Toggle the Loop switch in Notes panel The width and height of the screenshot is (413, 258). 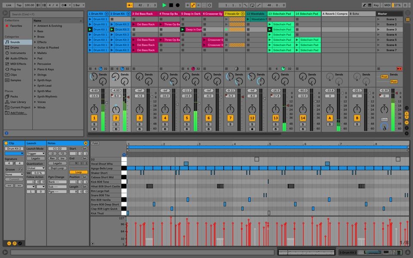click(x=78, y=172)
